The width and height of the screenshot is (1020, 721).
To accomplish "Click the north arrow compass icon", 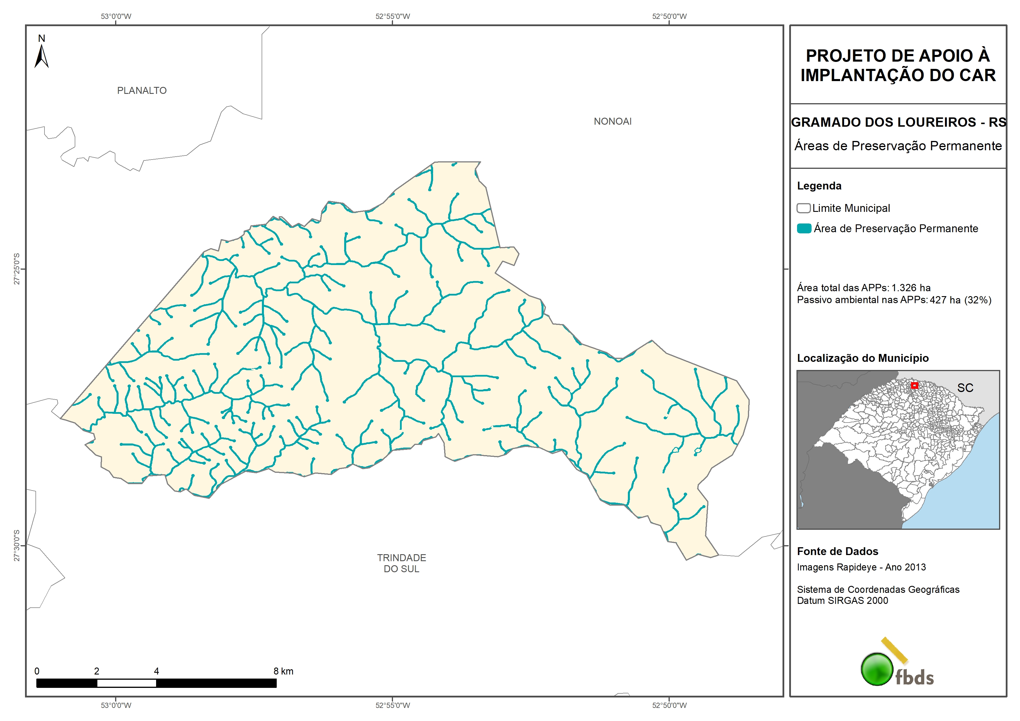I will coord(41,55).
